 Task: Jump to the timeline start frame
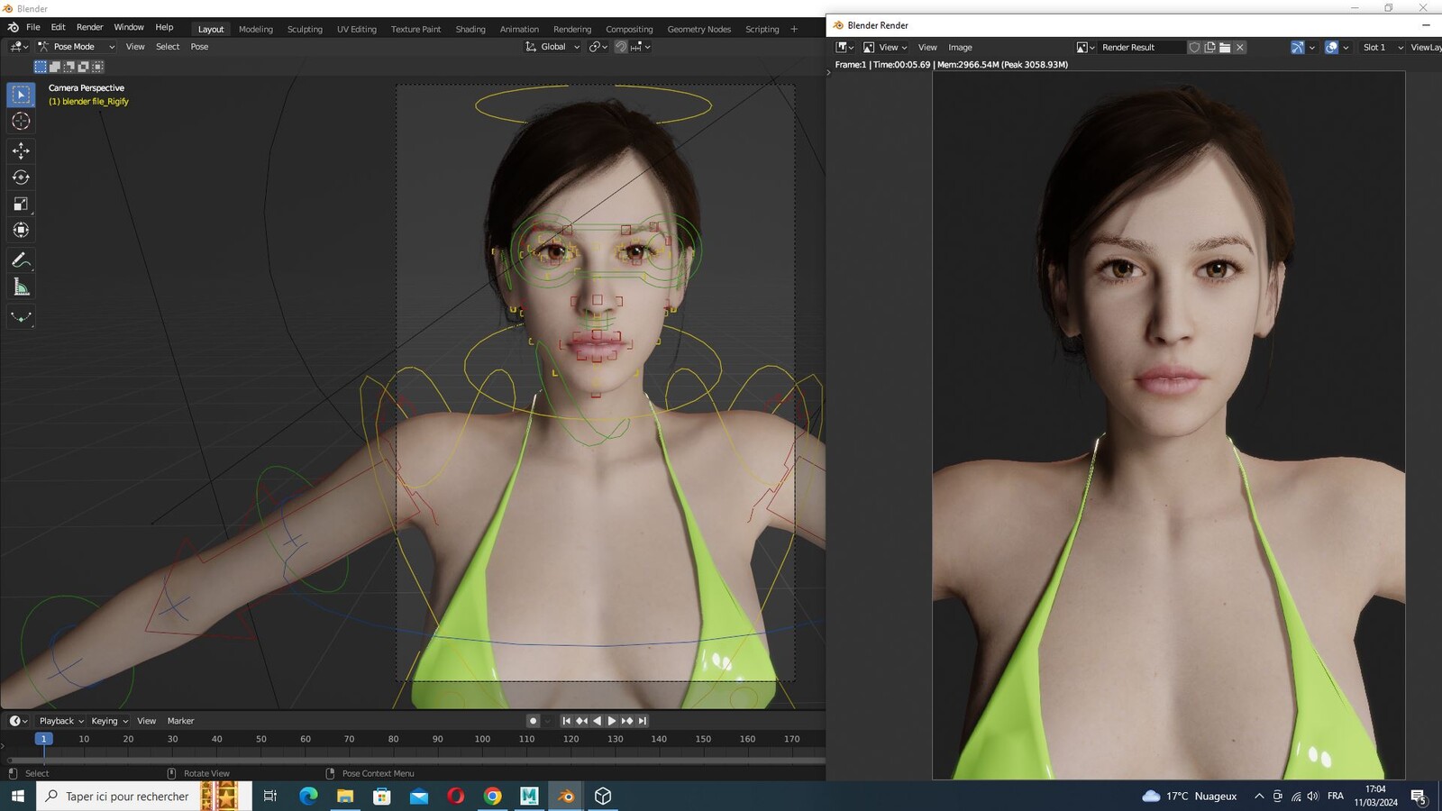pyautogui.click(x=566, y=721)
